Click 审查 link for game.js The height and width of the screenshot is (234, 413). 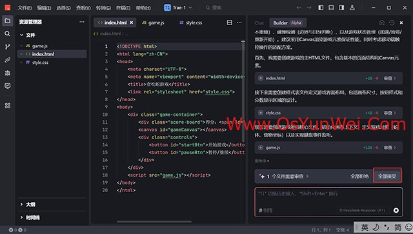click(x=390, y=148)
